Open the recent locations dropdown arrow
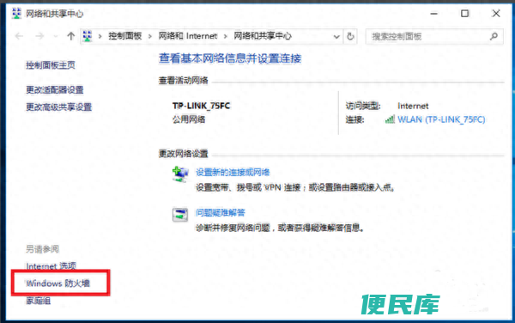The width and height of the screenshot is (515, 323). click(x=56, y=36)
